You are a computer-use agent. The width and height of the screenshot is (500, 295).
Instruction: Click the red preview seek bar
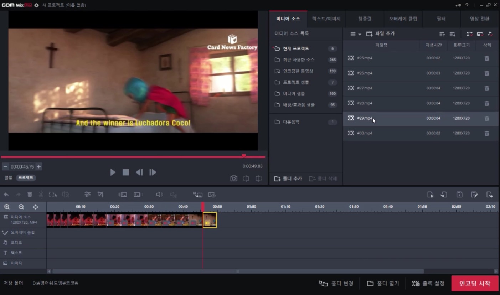[x=133, y=157]
